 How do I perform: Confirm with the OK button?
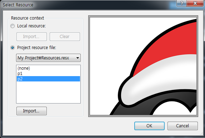(x=149, y=126)
